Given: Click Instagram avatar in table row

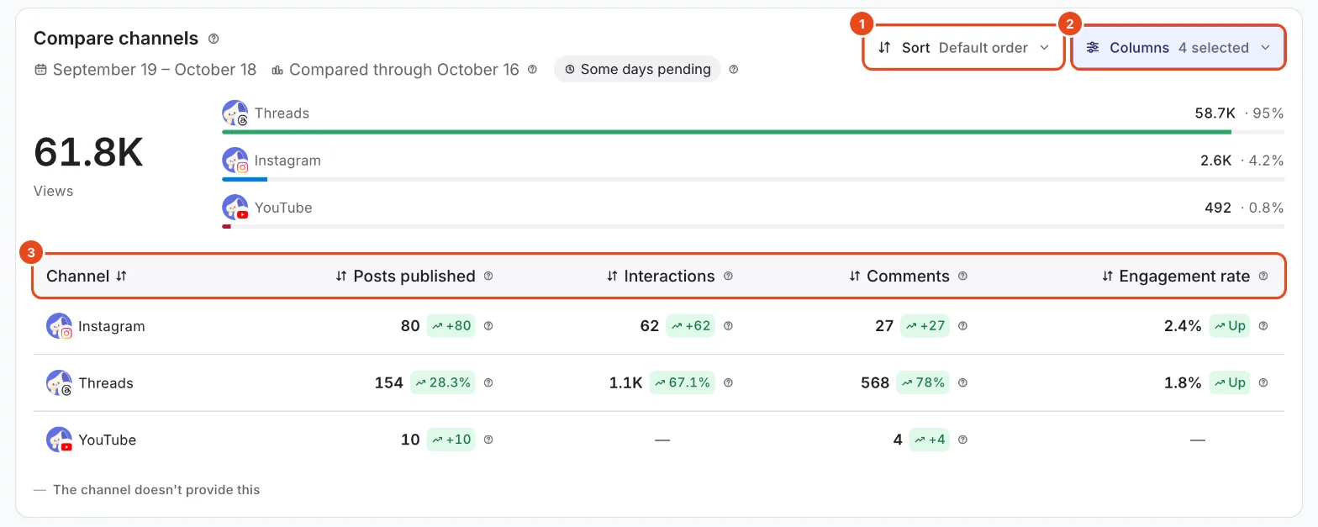Looking at the screenshot, I should click(x=60, y=326).
